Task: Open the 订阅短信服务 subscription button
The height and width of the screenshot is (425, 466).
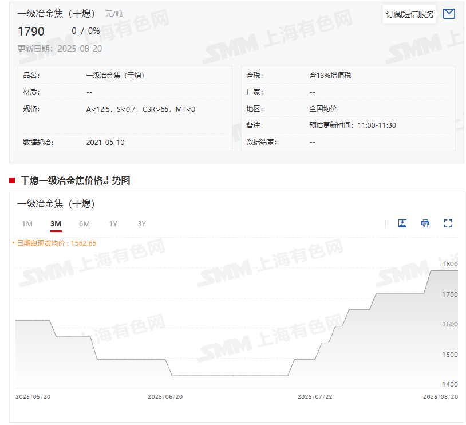Action: (409, 14)
